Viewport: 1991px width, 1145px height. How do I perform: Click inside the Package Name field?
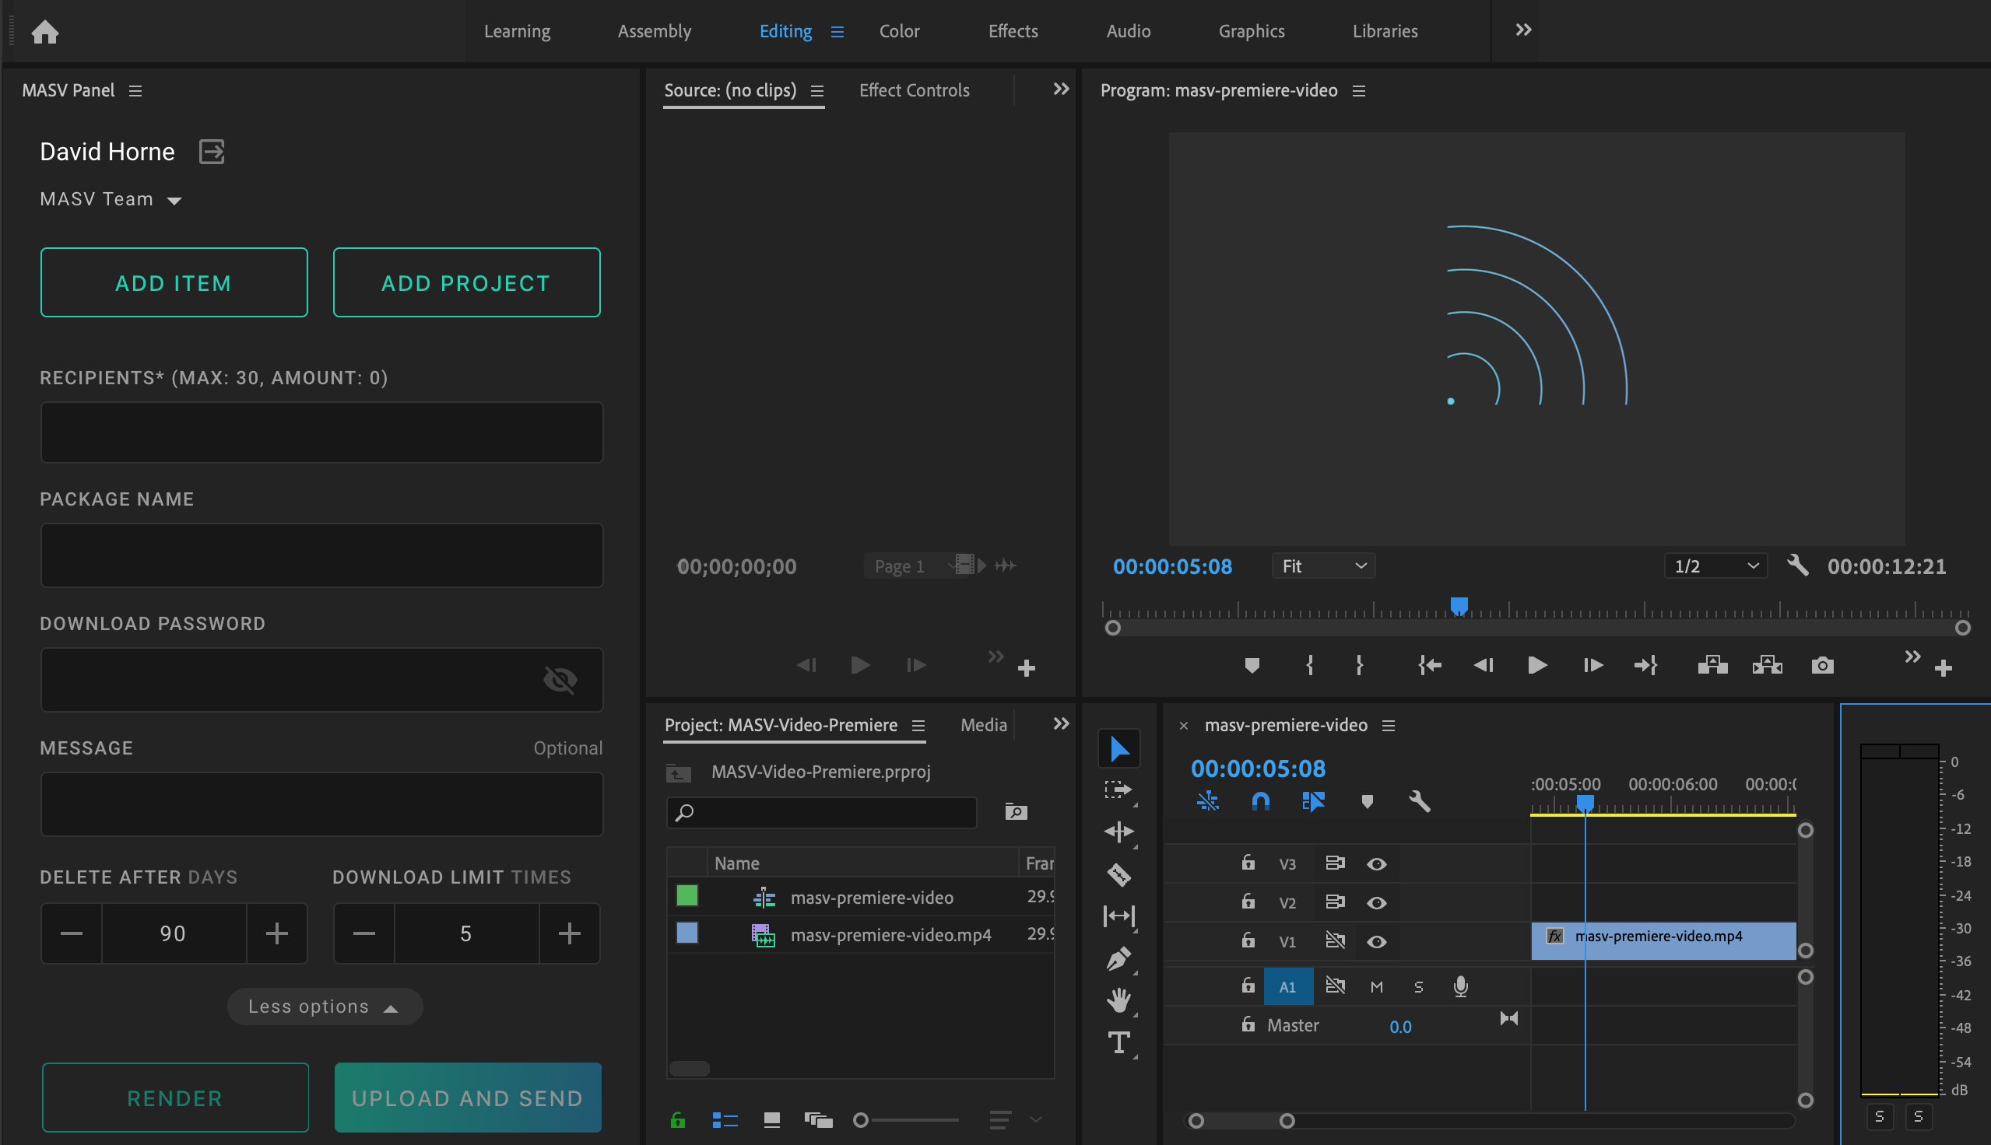click(x=321, y=555)
